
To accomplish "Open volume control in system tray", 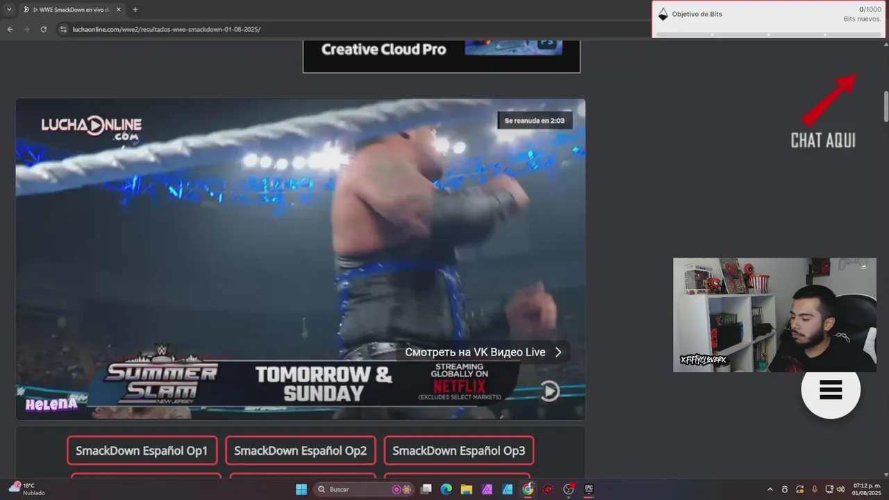I will 840,490.
